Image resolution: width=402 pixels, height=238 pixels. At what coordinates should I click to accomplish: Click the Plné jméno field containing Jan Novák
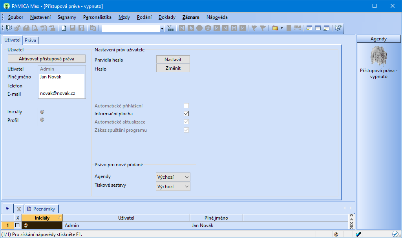click(x=62, y=77)
